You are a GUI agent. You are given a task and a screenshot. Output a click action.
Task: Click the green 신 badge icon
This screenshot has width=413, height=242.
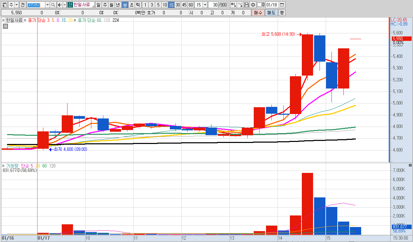(70, 5)
